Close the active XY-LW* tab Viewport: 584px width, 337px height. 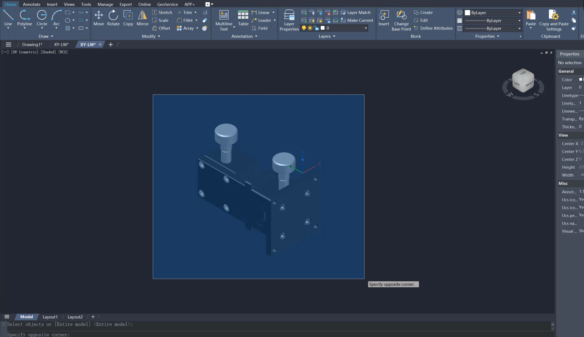click(100, 45)
